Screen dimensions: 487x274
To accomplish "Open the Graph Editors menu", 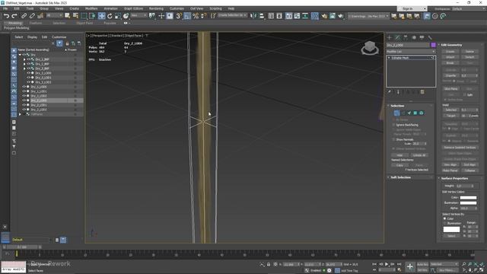I will click(x=134, y=8).
